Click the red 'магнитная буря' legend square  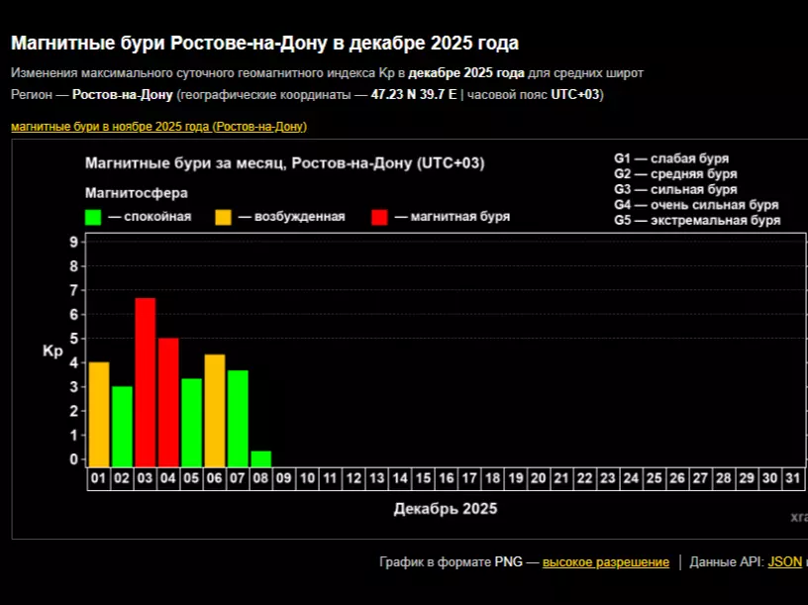(x=380, y=215)
